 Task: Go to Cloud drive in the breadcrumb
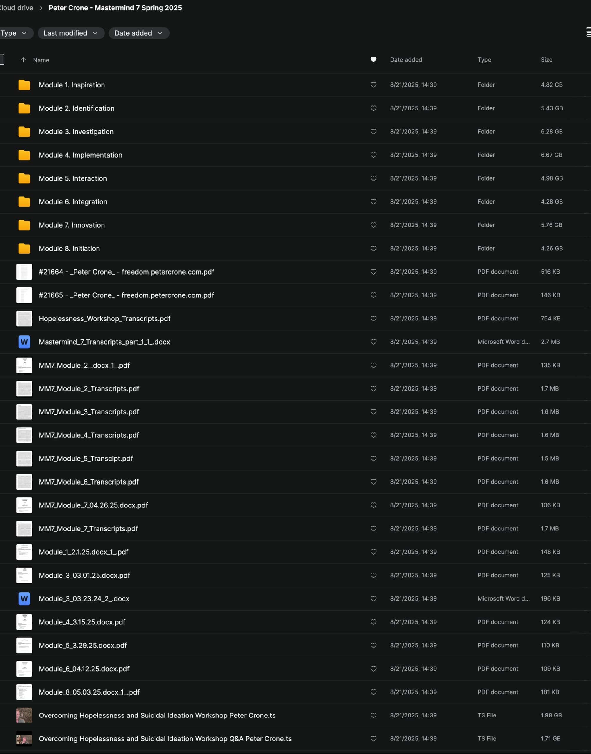pyautogui.click(x=16, y=8)
